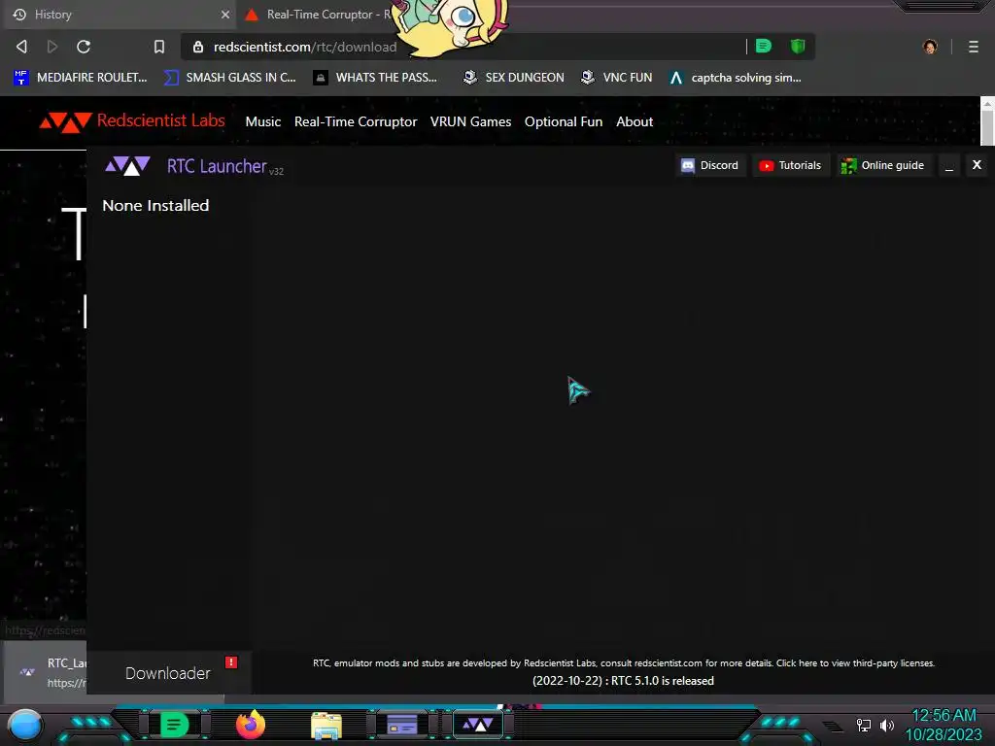Bookmark this page using bookmark icon

coord(159,47)
